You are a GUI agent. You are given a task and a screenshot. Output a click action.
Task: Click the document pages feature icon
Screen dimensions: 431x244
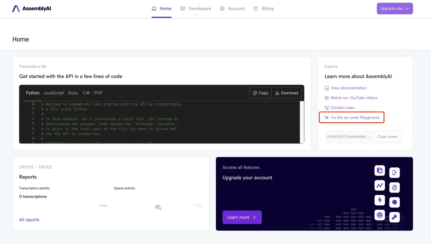[380, 171]
